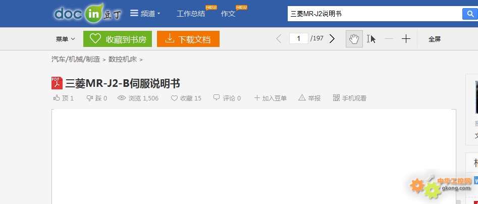Click 全屏 fullscreen button
Image resolution: width=478 pixels, height=204 pixels.
coord(435,39)
